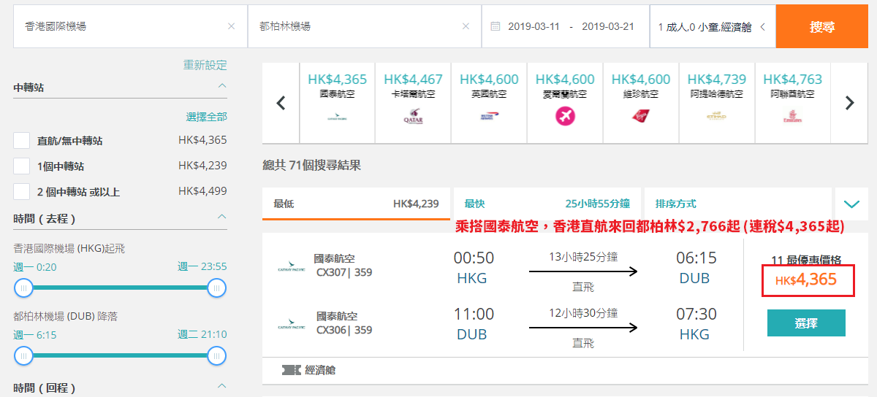Click the ticket icon beside 經濟艙

pos(291,370)
